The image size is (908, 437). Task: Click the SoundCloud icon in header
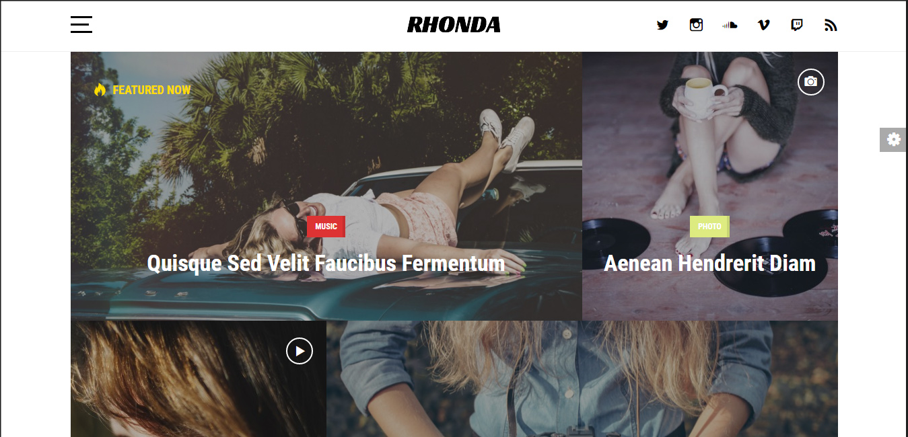coord(730,25)
